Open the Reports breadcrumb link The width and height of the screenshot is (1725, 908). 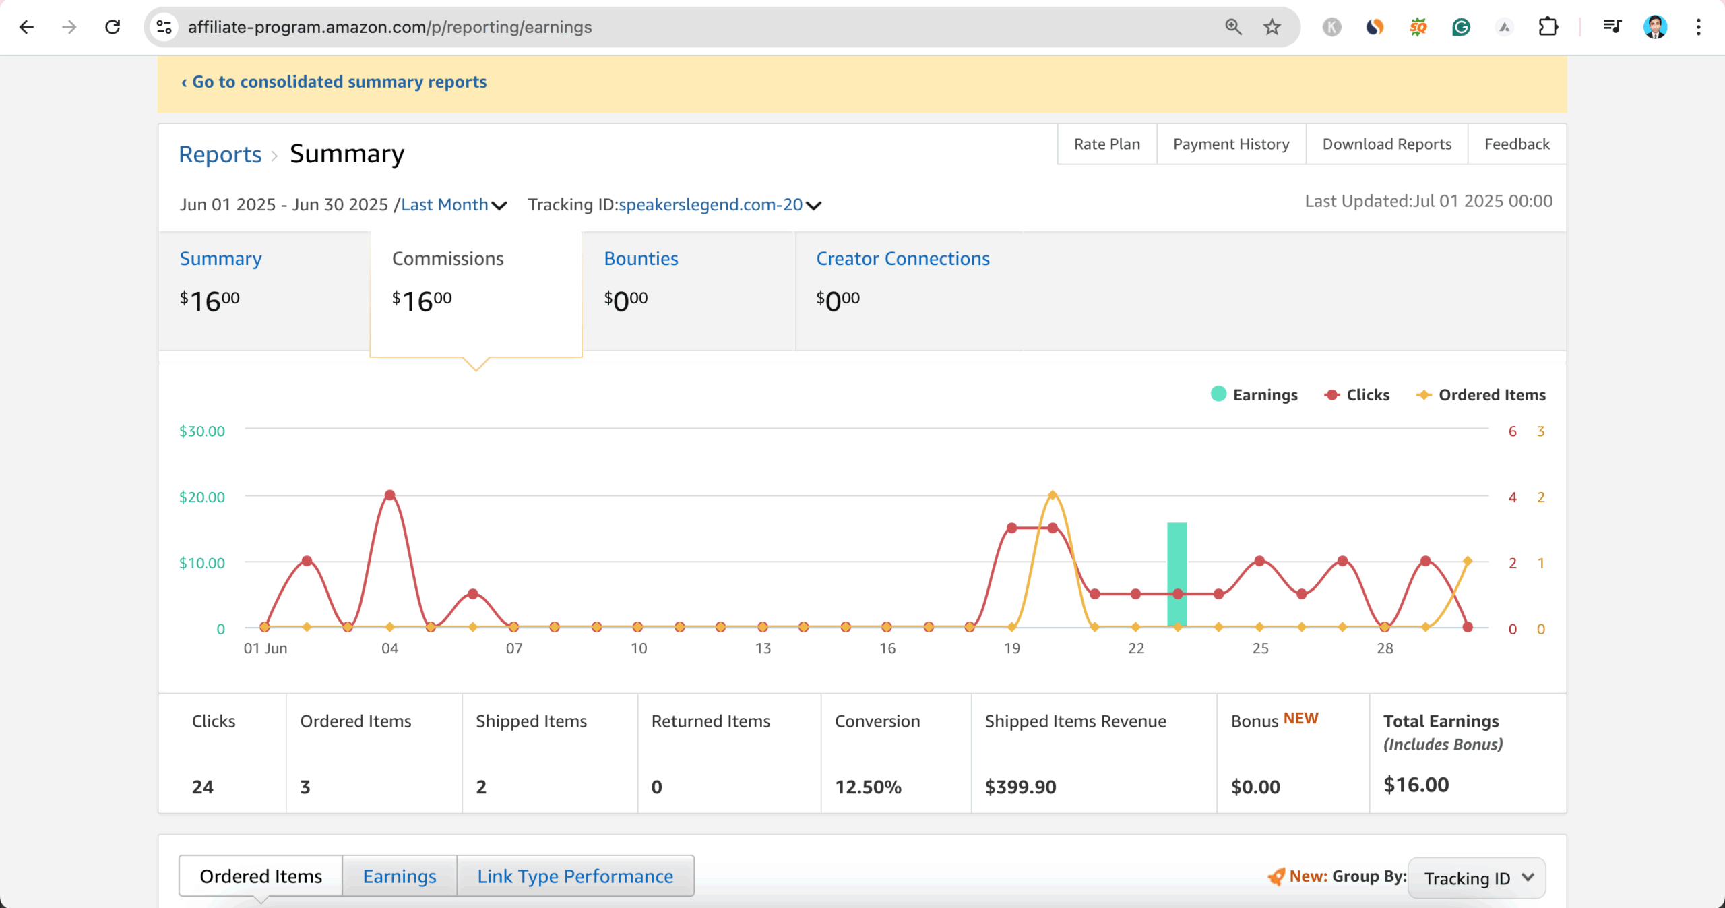point(220,154)
